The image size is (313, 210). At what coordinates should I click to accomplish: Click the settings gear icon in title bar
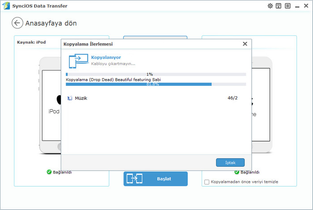270,6
